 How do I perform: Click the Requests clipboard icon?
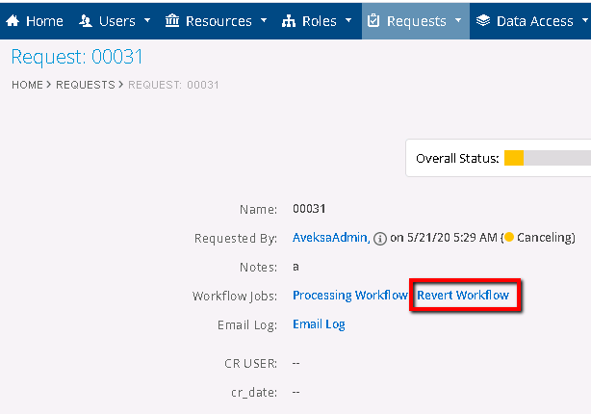(374, 20)
